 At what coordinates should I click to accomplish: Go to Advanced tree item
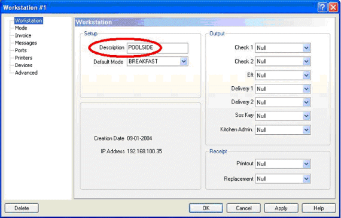26,72
